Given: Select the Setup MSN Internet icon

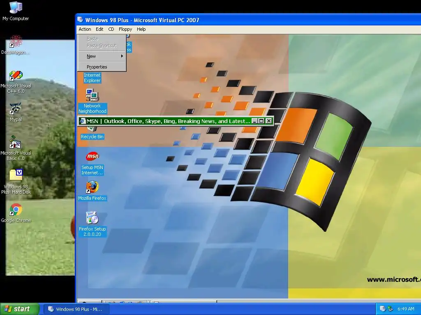Looking at the screenshot, I should (93, 163).
